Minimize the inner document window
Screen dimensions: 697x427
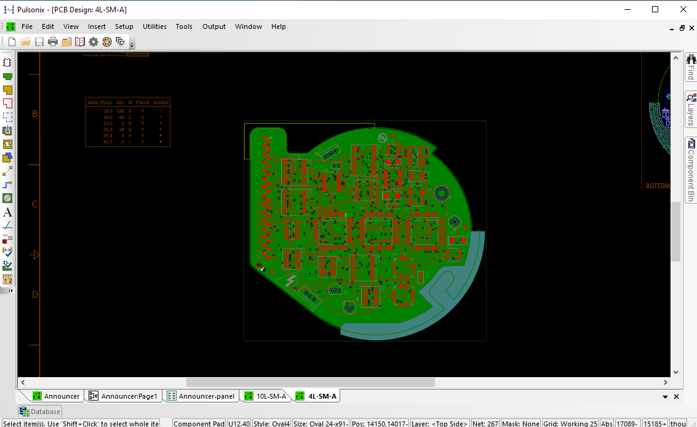672,28
